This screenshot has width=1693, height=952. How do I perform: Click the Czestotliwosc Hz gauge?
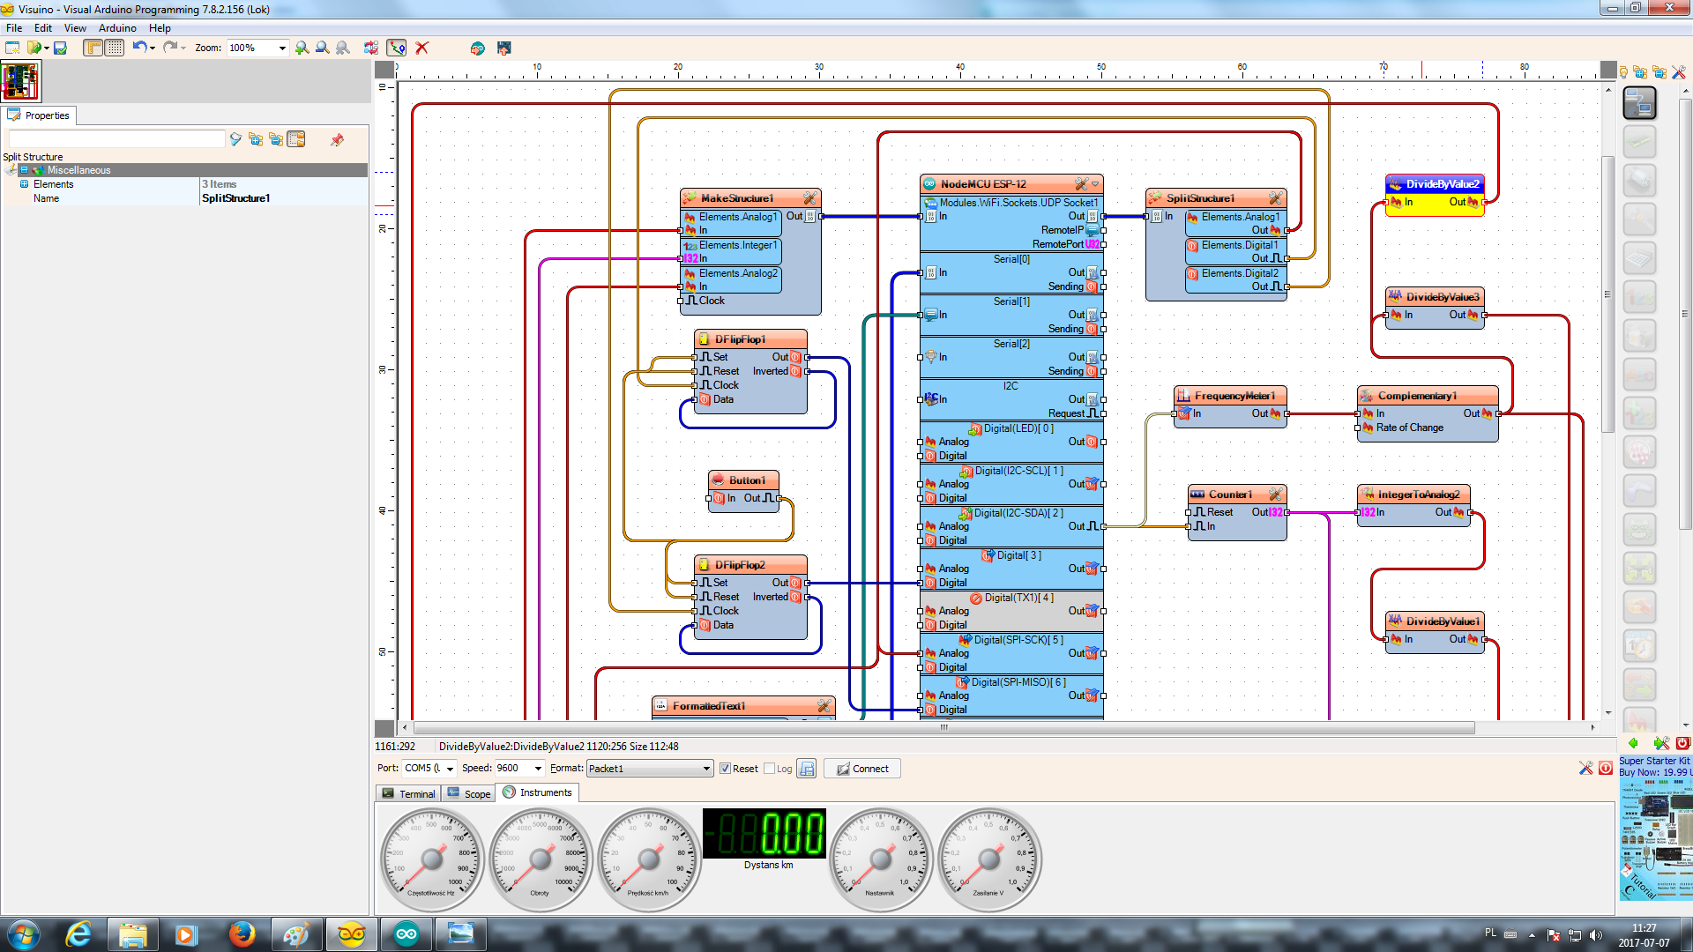tap(431, 859)
